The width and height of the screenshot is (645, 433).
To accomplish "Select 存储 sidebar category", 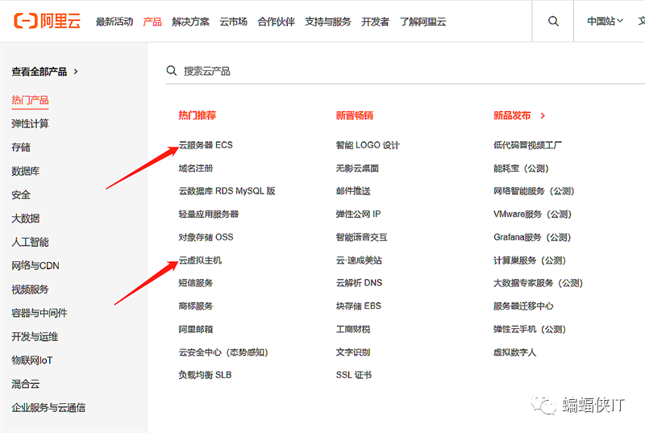I will (x=21, y=148).
